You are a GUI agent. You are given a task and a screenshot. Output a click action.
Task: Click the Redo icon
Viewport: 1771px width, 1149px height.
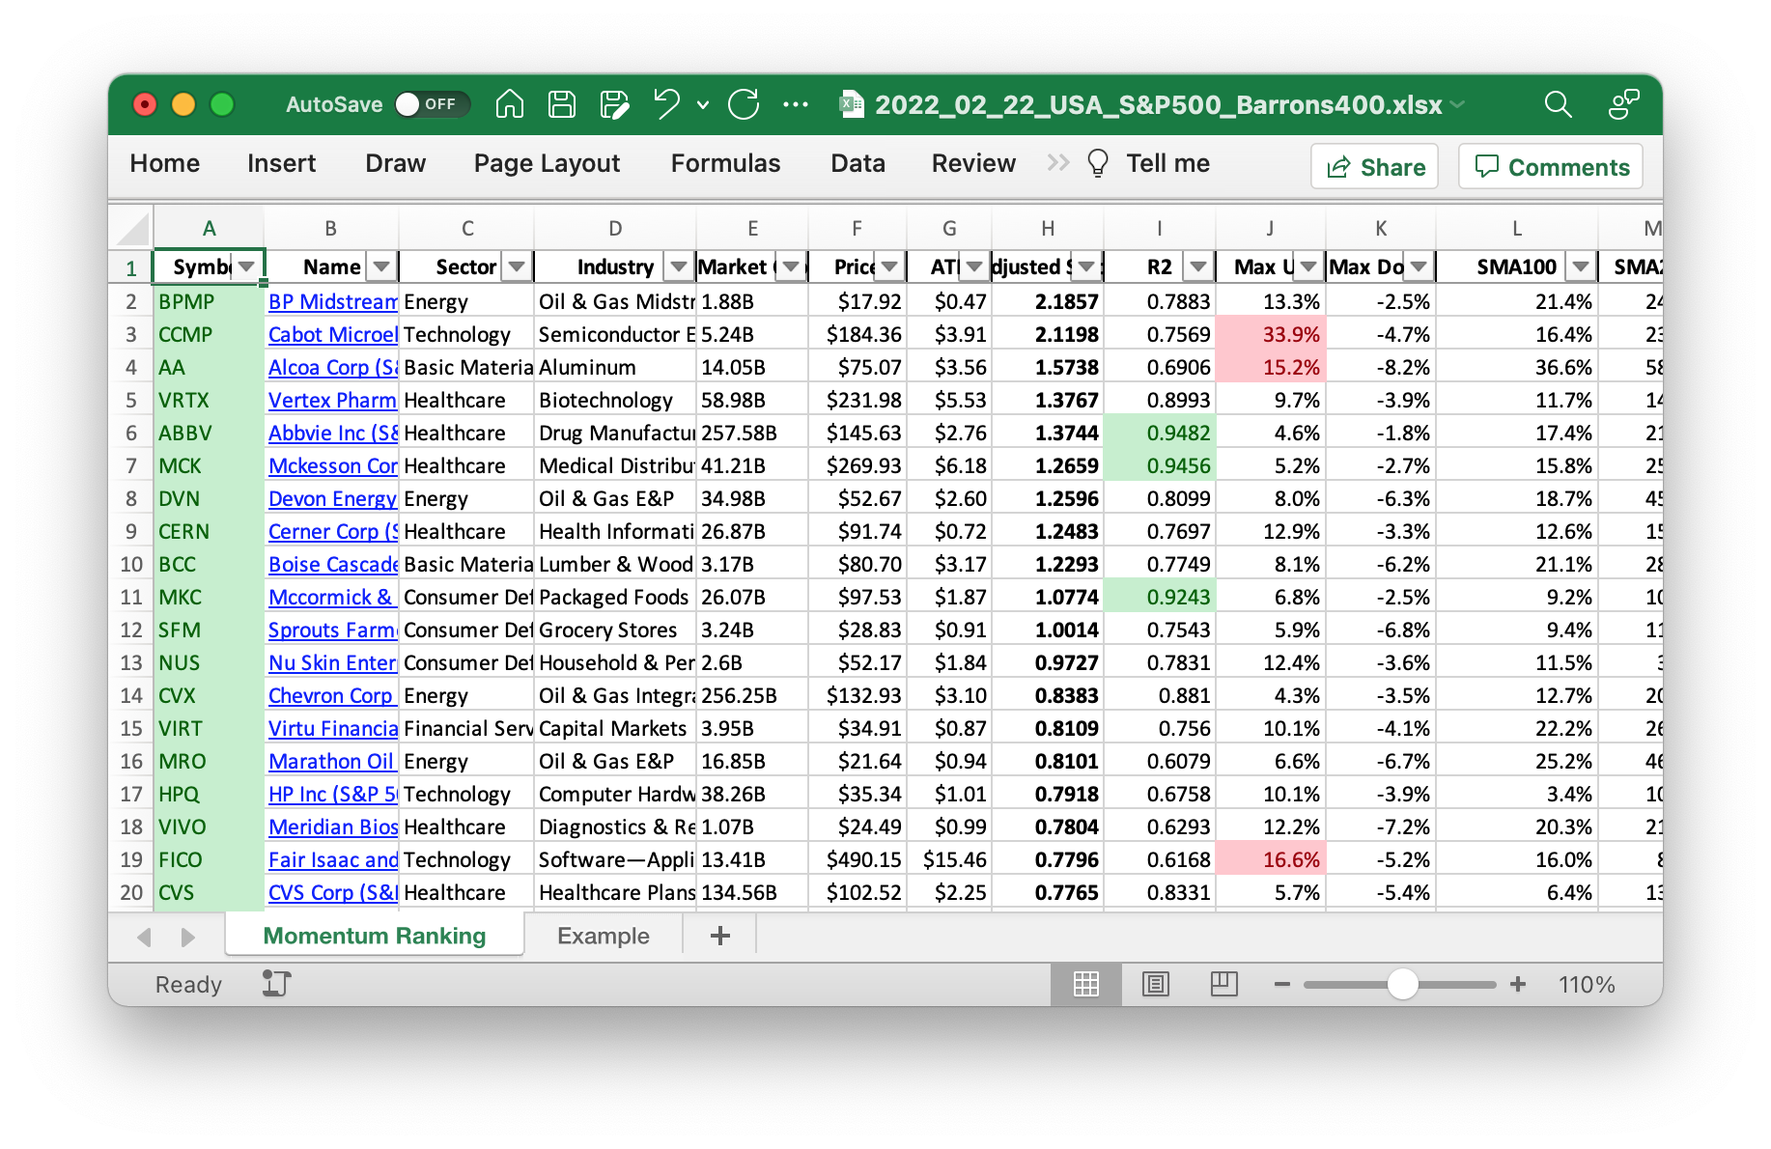coord(744,104)
